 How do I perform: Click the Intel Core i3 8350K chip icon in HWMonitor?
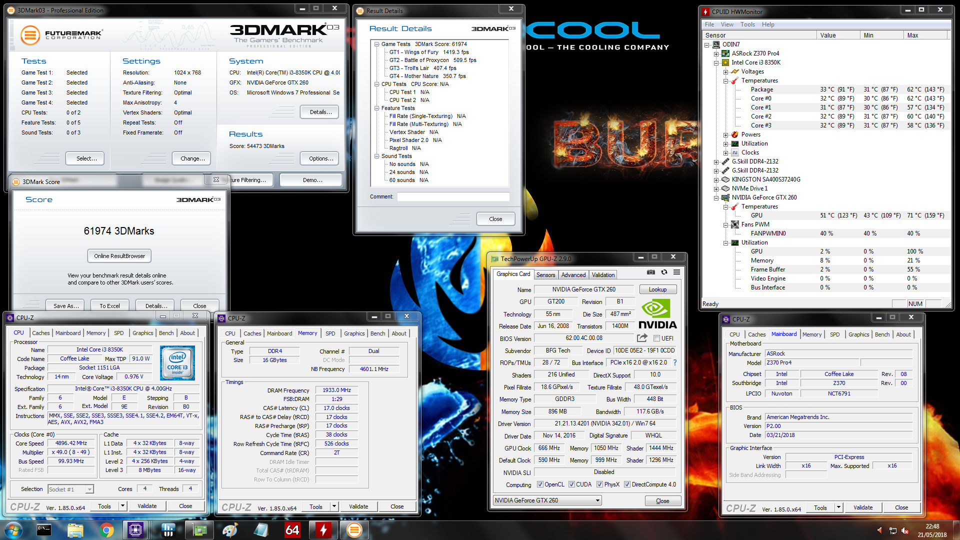[x=725, y=62]
